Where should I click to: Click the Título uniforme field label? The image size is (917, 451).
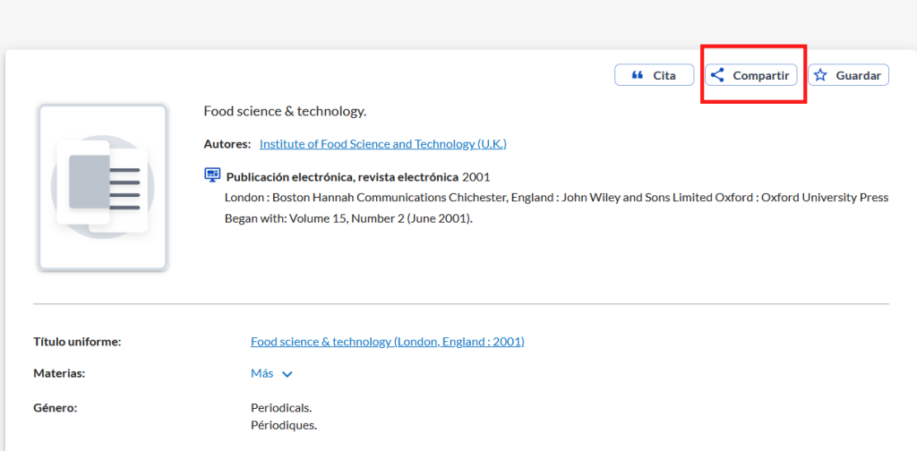77,342
